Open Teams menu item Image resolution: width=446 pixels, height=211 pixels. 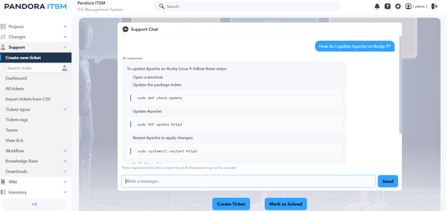pyautogui.click(x=12, y=130)
